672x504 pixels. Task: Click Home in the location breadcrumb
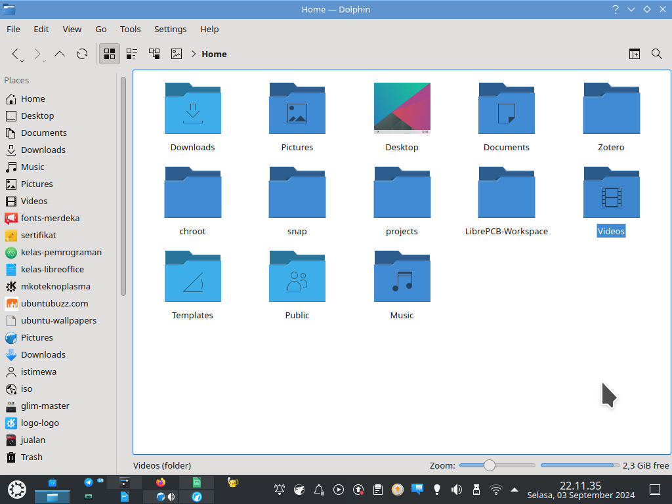pos(215,54)
